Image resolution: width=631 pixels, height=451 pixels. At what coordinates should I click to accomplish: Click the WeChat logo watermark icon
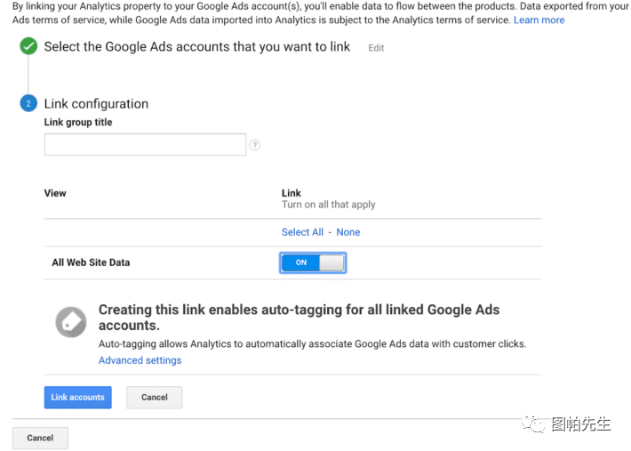[x=535, y=423]
